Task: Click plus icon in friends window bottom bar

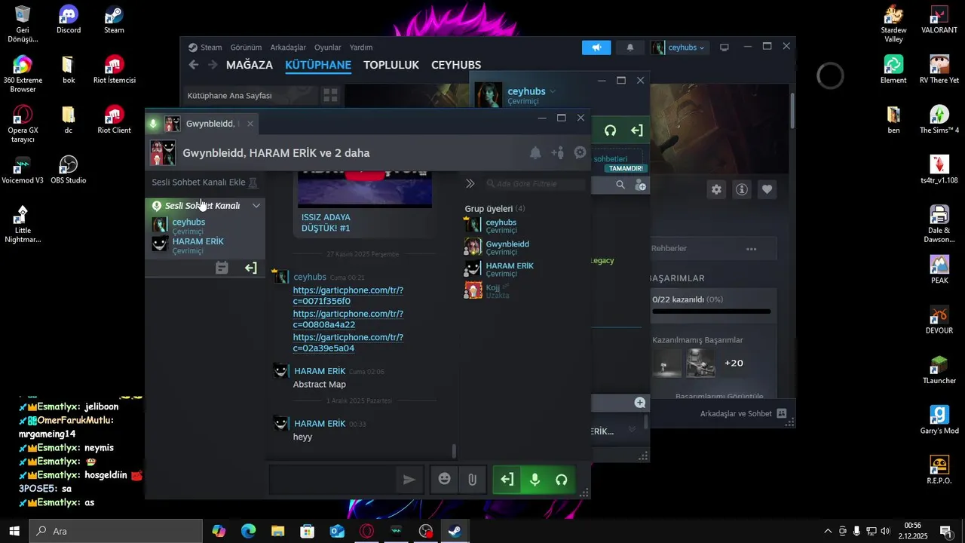Action: click(640, 403)
